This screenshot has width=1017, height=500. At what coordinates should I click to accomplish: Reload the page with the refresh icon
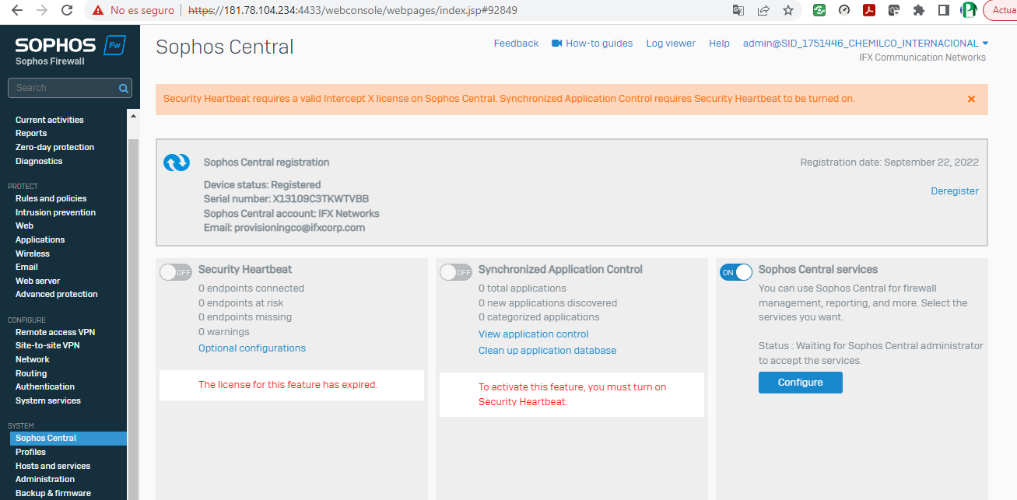pyautogui.click(x=67, y=11)
